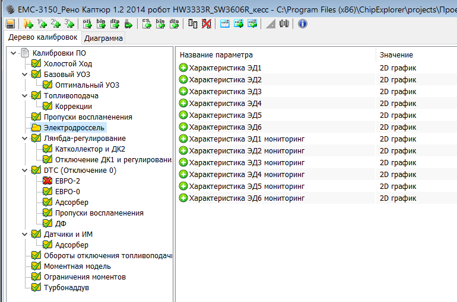
Task: Select the Моментная модель tree item
Action: pyautogui.click(x=77, y=266)
